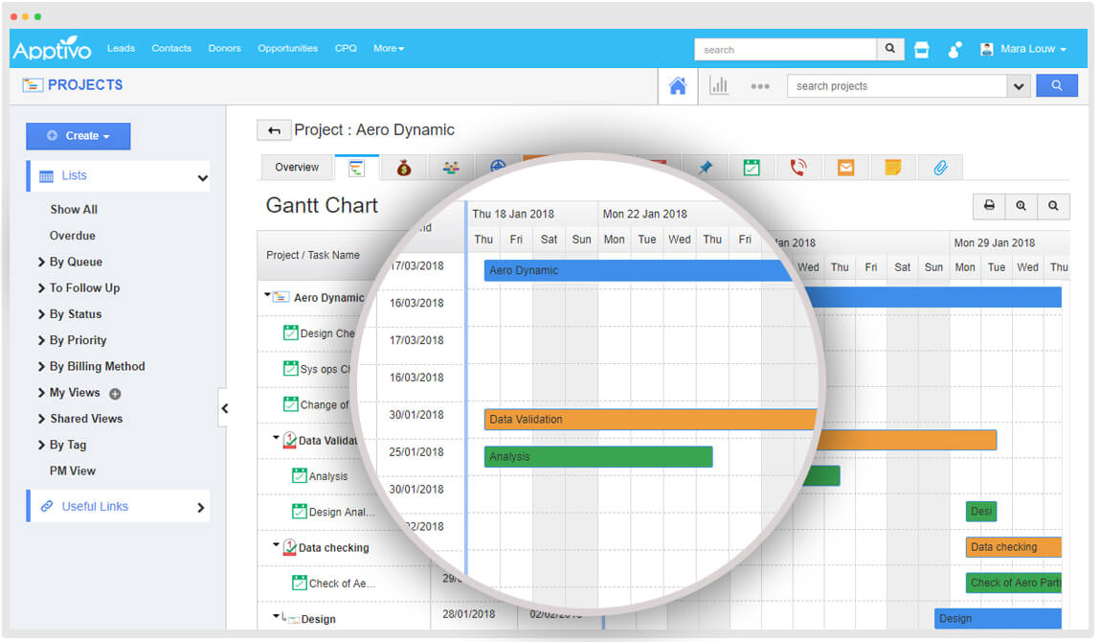This screenshot has height=642, width=1101.
Task: Open the yellow notes tab icon
Action: [892, 168]
